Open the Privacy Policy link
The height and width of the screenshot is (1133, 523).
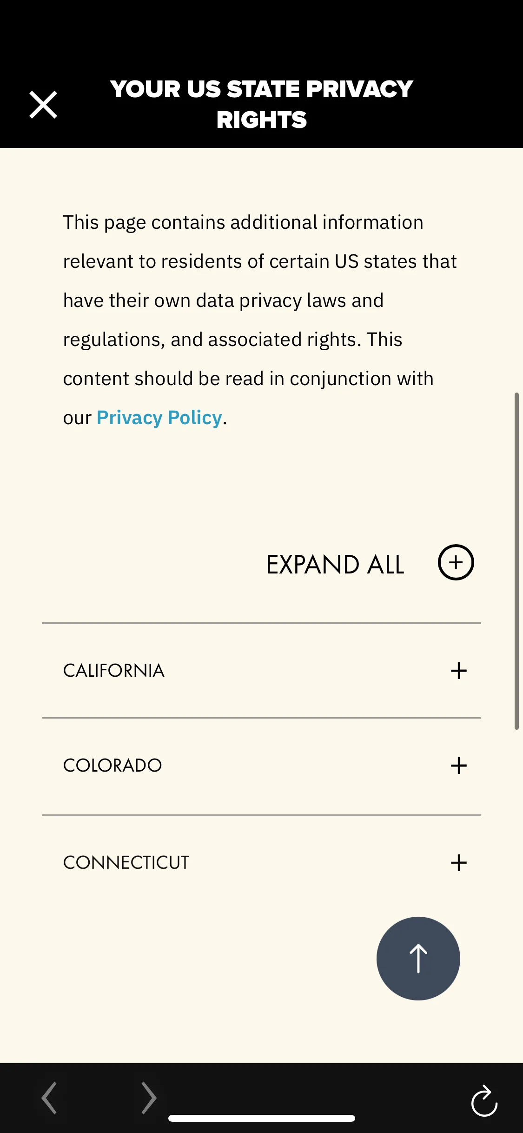pos(159,418)
